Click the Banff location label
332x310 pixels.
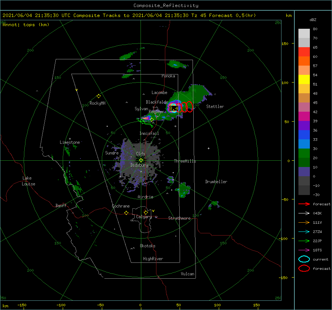(x=61, y=206)
